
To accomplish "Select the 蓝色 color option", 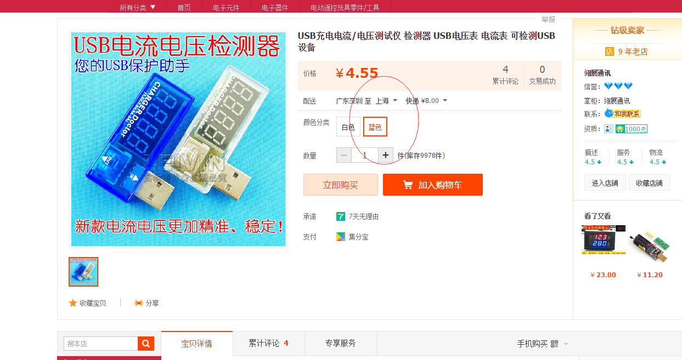I will click(375, 127).
